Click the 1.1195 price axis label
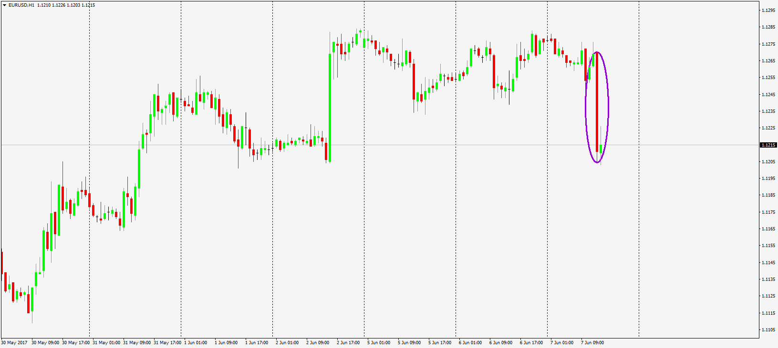Screen dimensions: 778x348 (x=768, y=179)
